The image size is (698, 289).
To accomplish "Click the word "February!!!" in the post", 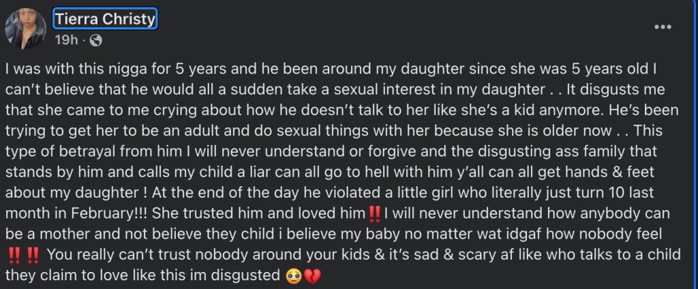I will (110, 214).
